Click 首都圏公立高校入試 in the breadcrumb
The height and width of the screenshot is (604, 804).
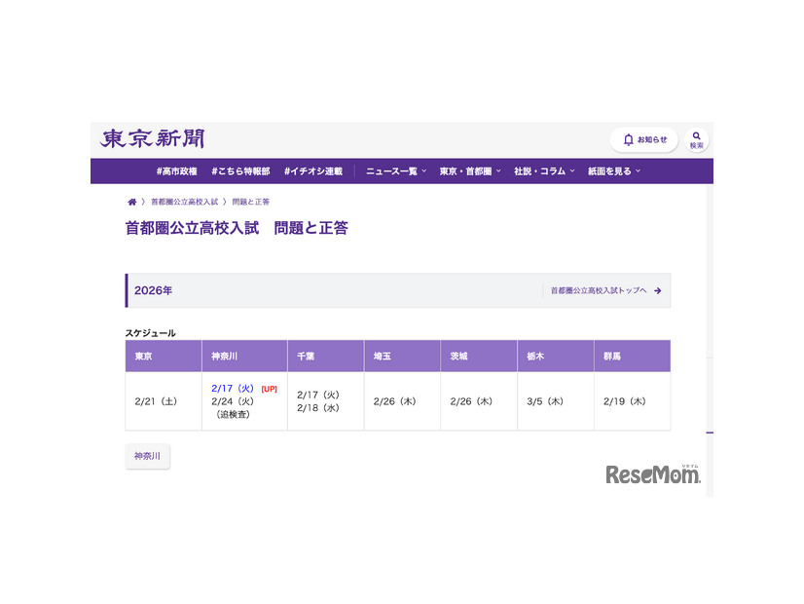pyautogui.click(x=184, y=202)
